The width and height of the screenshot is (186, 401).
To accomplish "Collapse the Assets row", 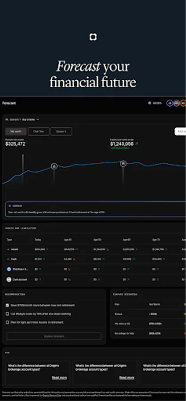I will click(x=8, y=249).
